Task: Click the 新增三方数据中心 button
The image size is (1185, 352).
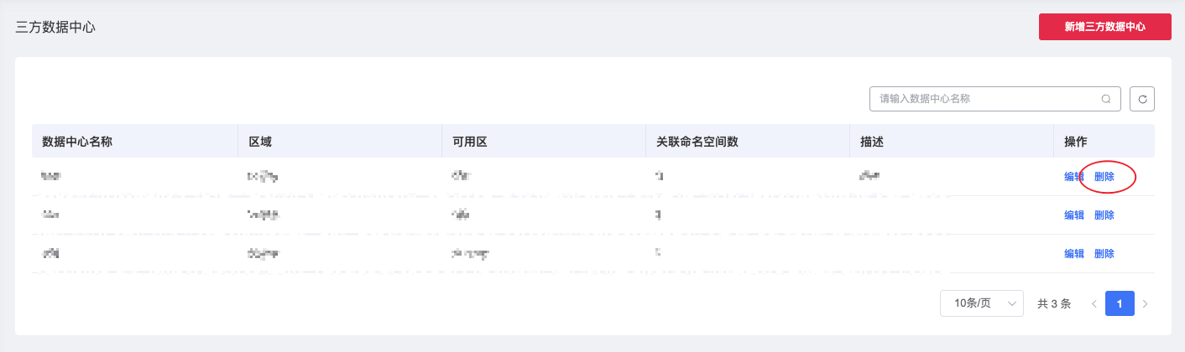Action: point(1105,27)
